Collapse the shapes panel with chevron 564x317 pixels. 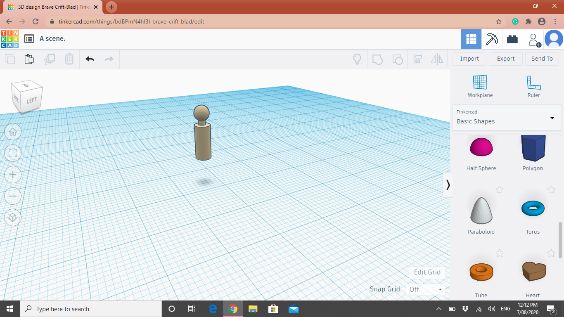448,185
